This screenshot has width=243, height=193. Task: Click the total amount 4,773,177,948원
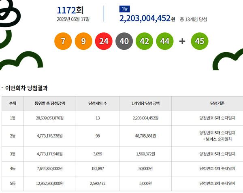click(x=50, y=154)
